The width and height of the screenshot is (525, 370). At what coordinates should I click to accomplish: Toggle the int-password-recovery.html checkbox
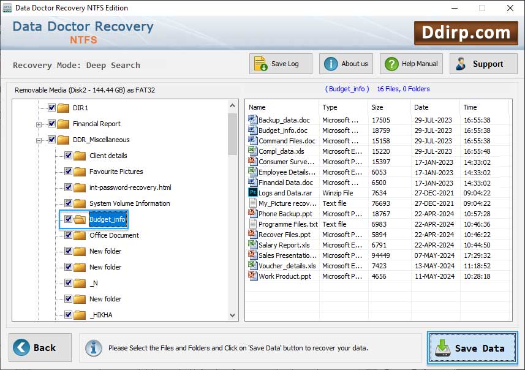[68, 187]
